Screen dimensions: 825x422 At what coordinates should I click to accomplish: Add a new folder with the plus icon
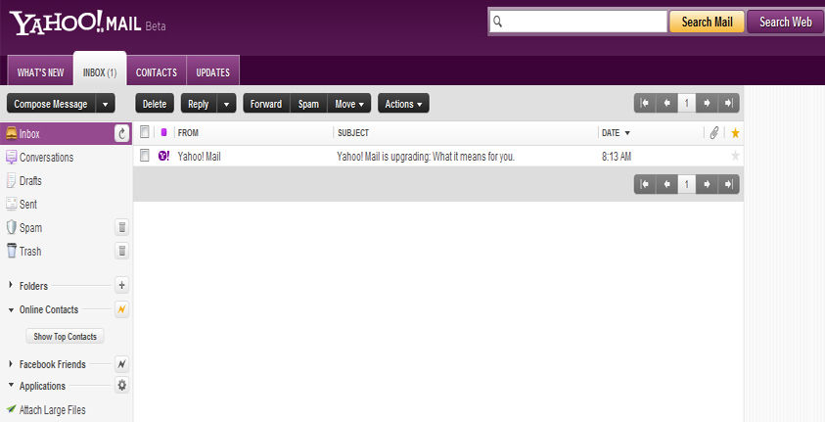point(122,286)
